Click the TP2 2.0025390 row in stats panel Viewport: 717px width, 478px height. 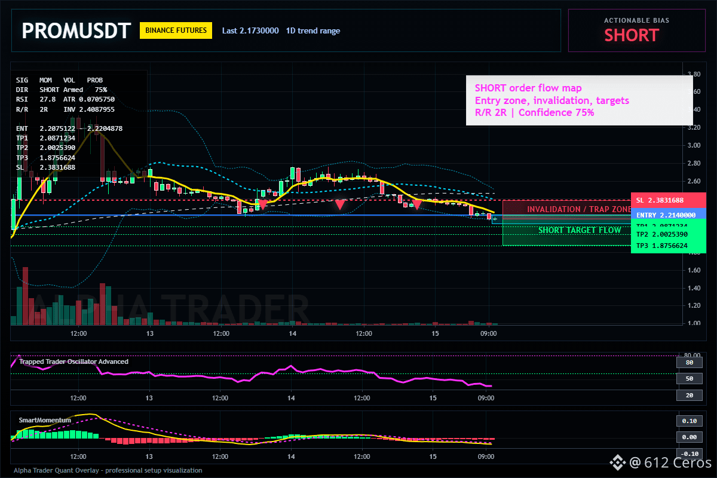coord(46,148)
